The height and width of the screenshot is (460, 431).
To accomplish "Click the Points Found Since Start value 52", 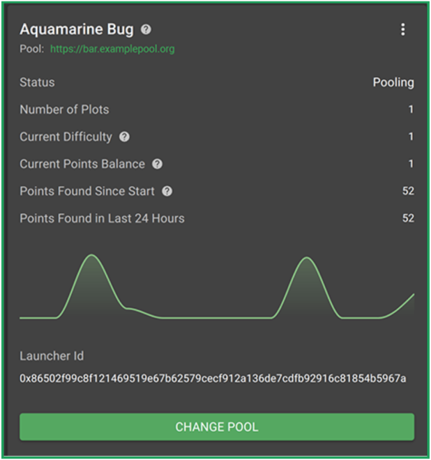I will 408,191.
